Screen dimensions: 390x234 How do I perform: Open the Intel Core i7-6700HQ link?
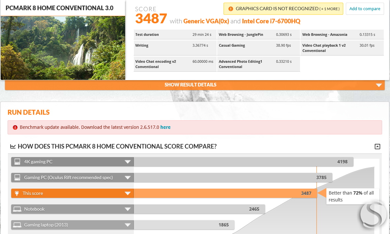(271, 21)
